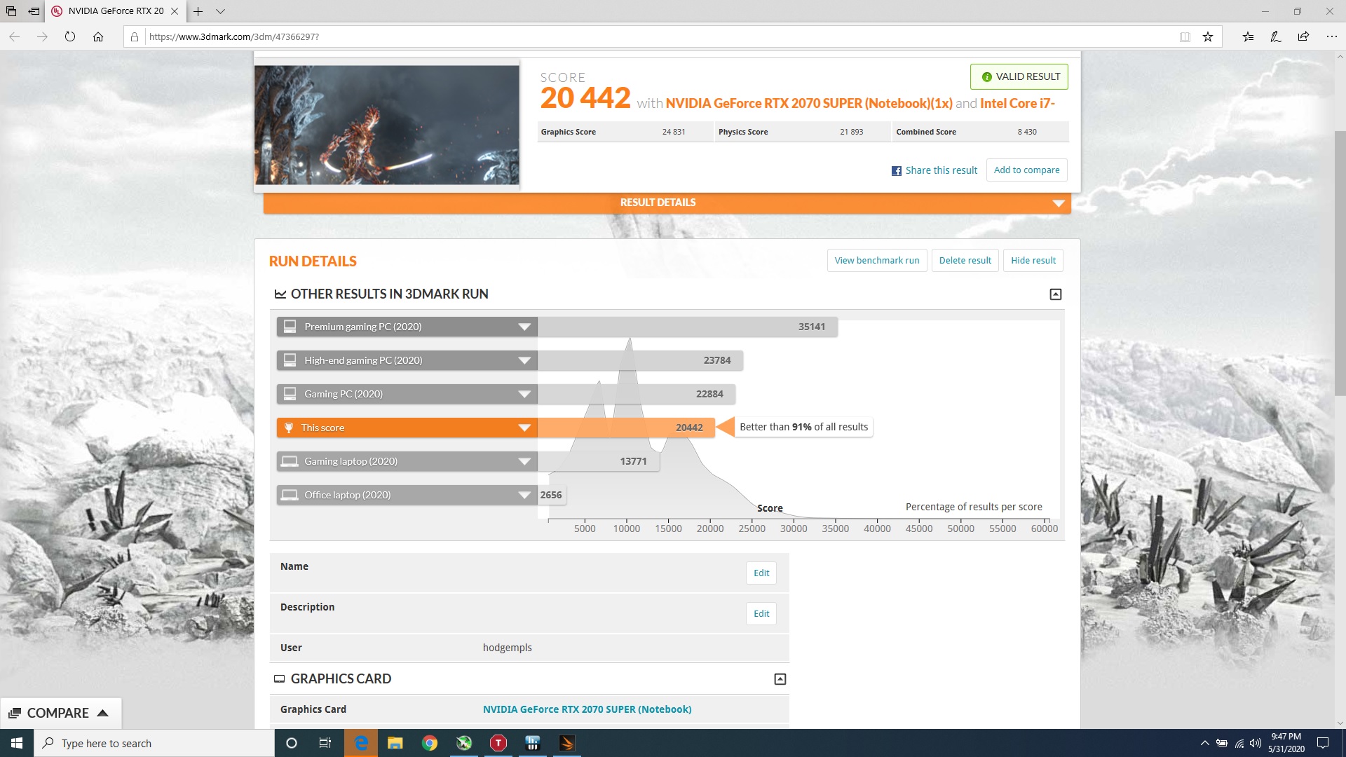
Task: Open File Explorer from taskbar
Action: pyautogui.click(x=395, y=743)
